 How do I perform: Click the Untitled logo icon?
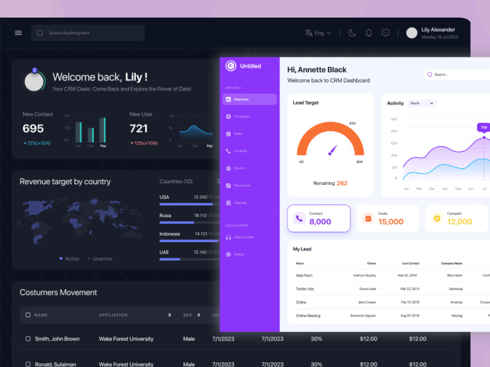tap(231, 66)
